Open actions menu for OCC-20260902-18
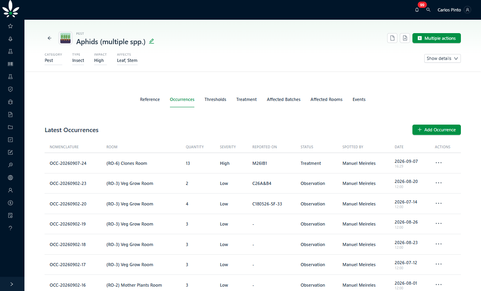481x291 pixels. [438, 244]
